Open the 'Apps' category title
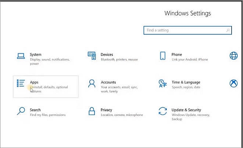This screenshot has height=148, width=243. pyautogui.click(x=34, y=82)
